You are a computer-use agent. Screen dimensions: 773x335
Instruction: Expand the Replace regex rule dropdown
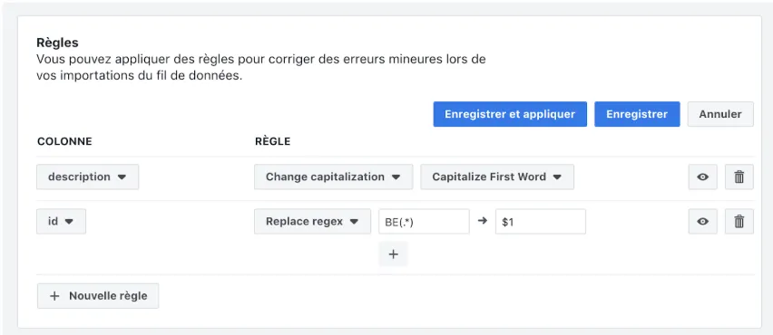[312, 221]
